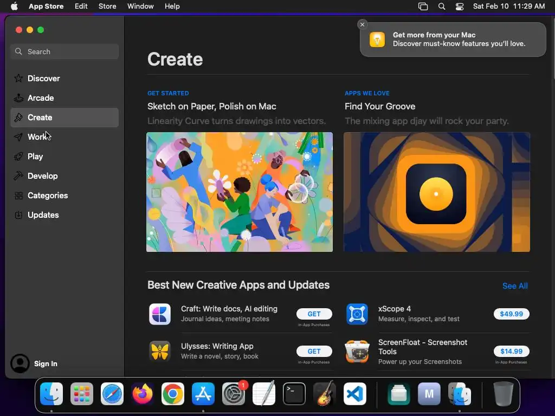The height and width of the screenshot is (416, 555).
Task: Launch Visual Studio Code from Dock
Action: [x=355, y=394]
